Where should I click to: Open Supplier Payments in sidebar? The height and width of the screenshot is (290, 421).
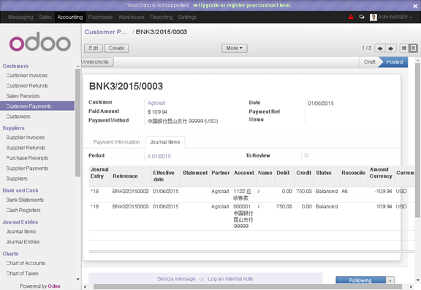pyautogui.click(x=27, y=168)
